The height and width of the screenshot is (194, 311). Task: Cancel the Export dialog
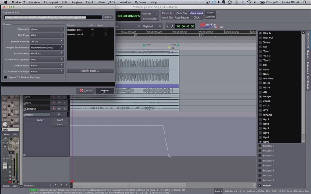[x=86, y=91]
